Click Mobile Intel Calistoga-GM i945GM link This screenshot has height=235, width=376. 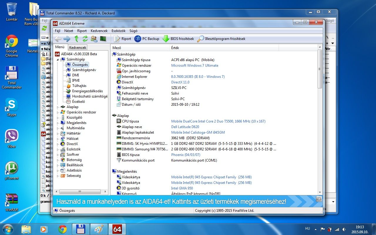[x=198, y=132]
